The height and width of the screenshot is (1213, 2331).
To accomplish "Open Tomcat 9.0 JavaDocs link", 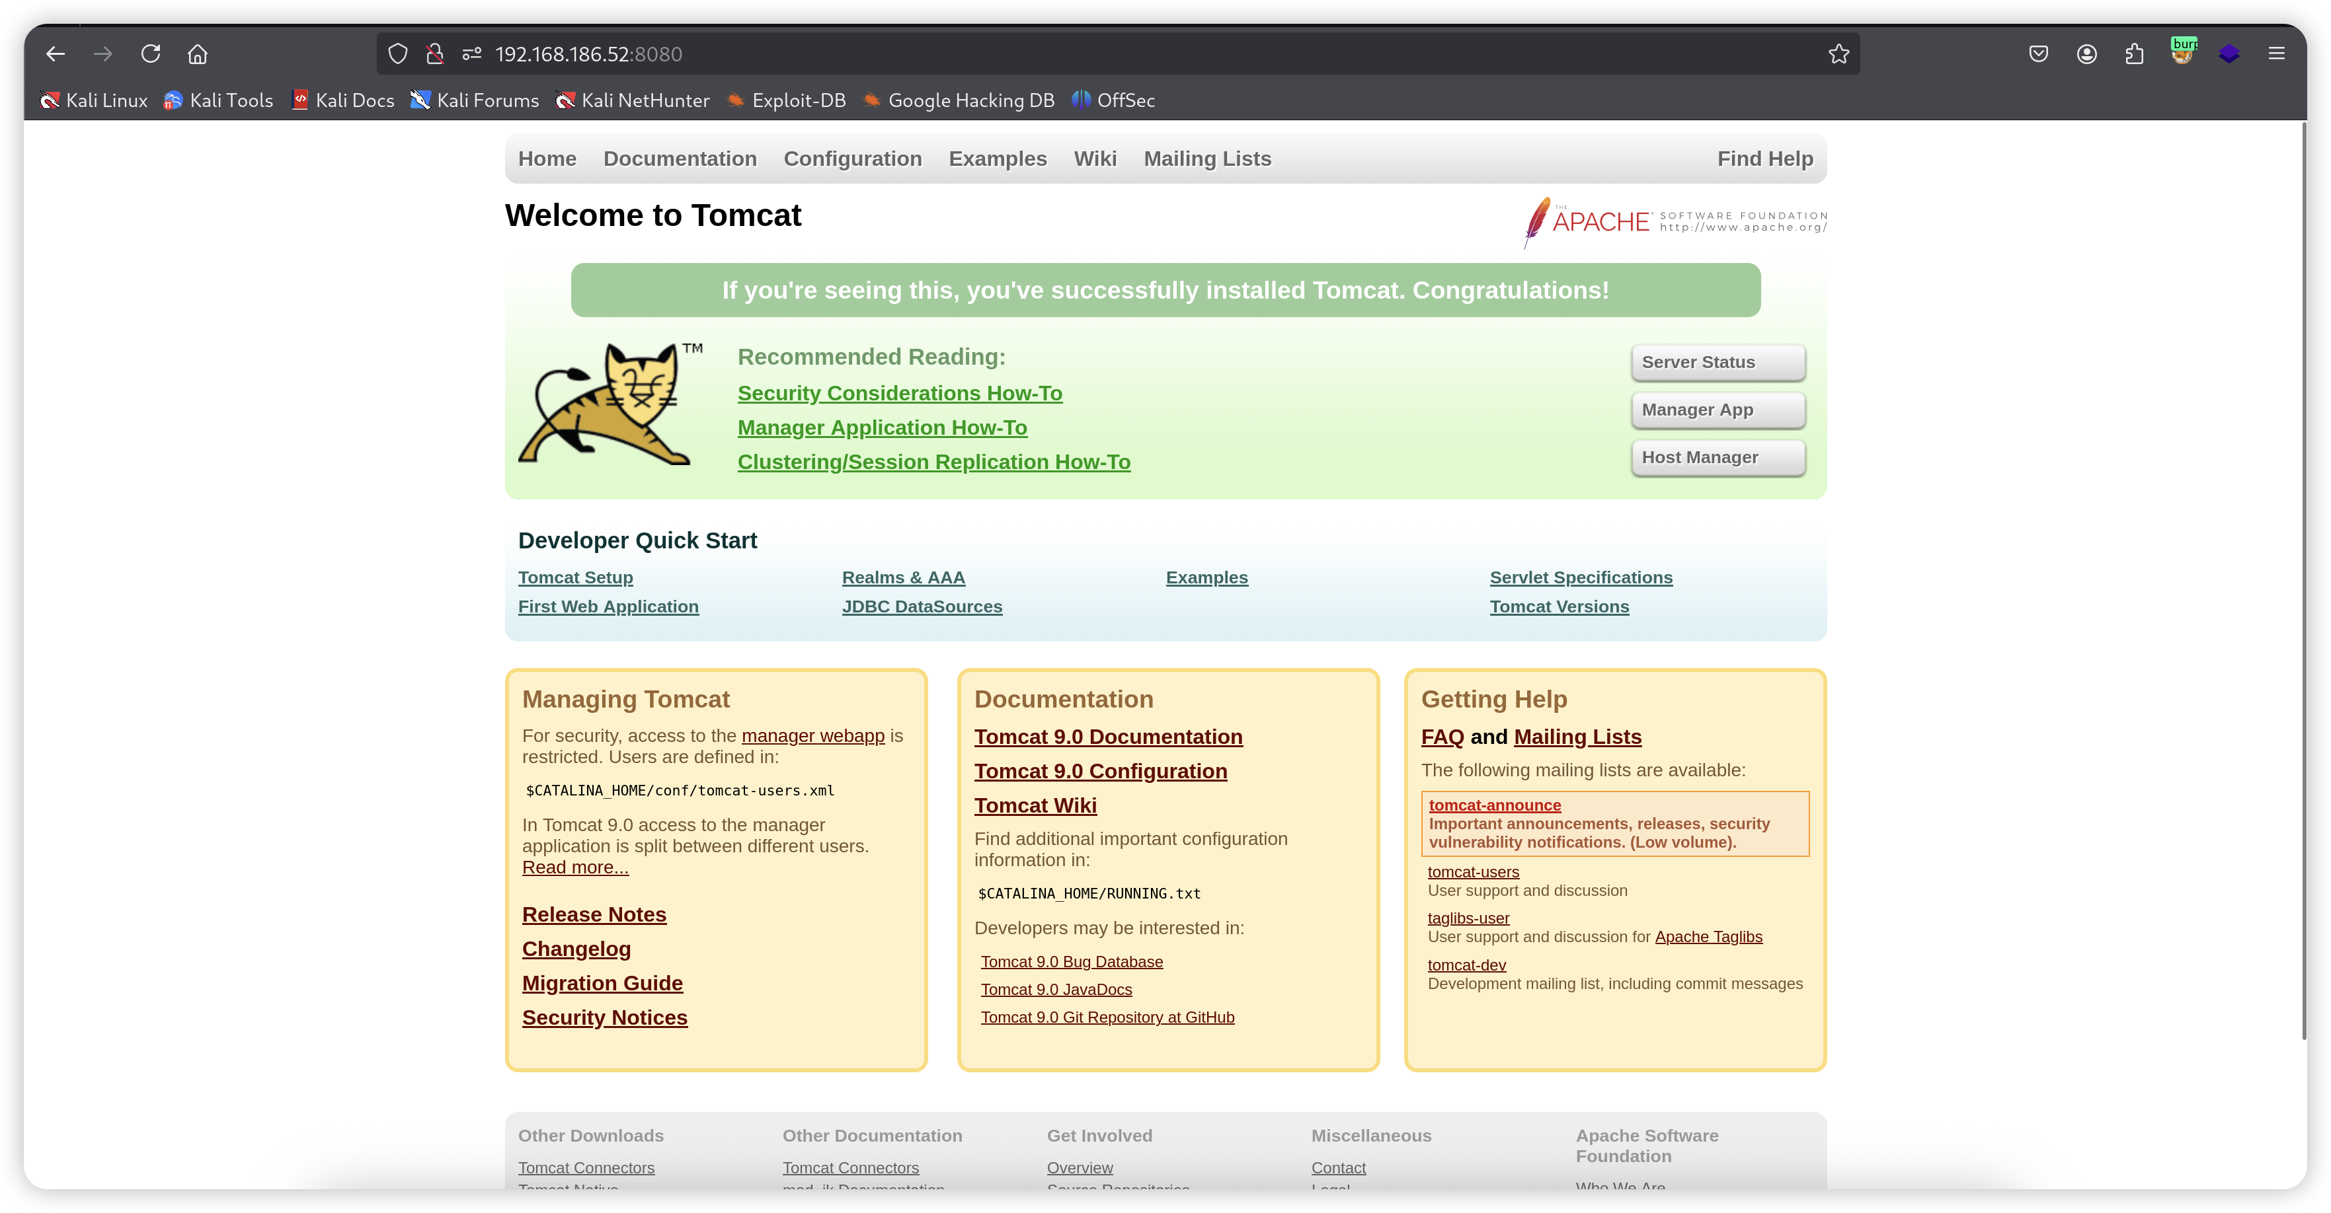I will pos(1056,990).
